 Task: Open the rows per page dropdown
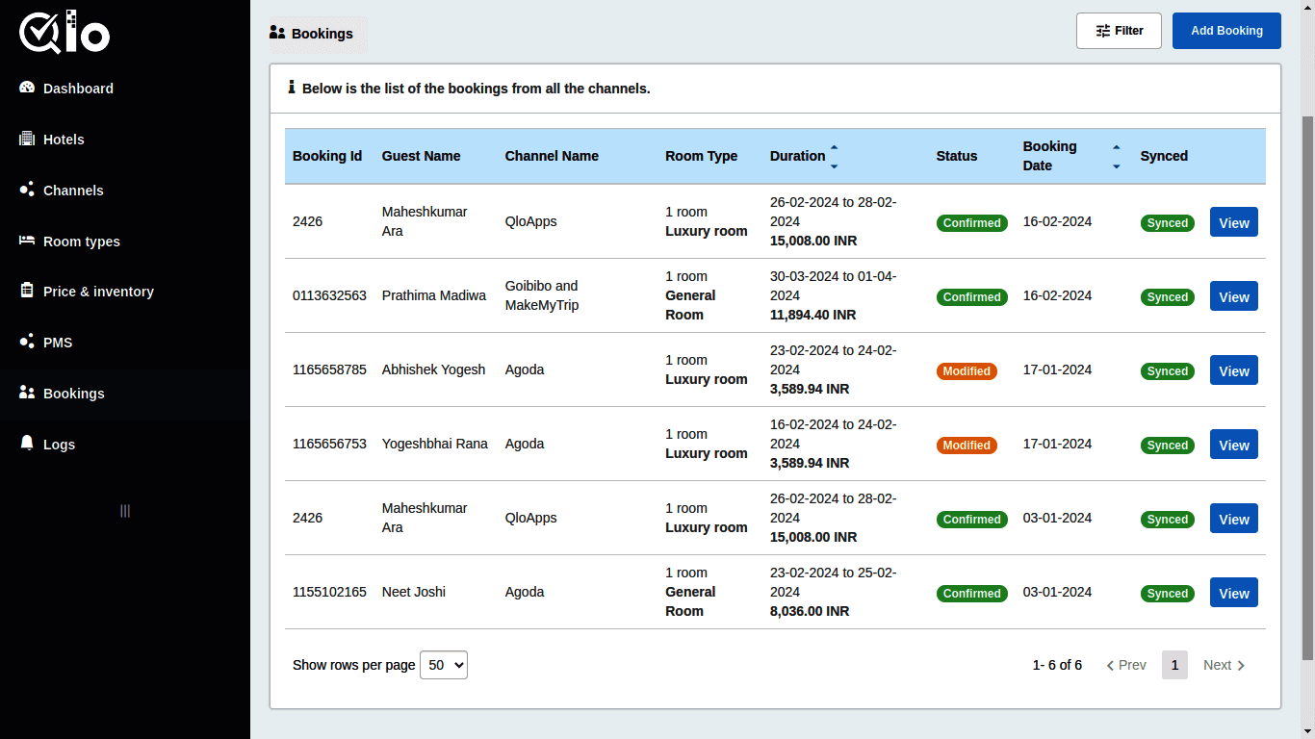(x=443, y=665)
